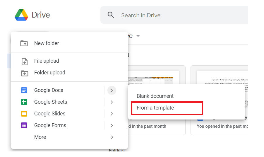This screenshot has height=157, width=264.
Task: Open the Augmented Reality document thumbnail
Action: [x=222, y=78]
